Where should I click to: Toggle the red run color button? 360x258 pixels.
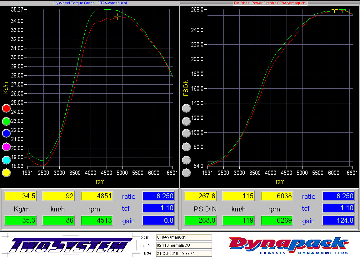(x=6, y=108)
